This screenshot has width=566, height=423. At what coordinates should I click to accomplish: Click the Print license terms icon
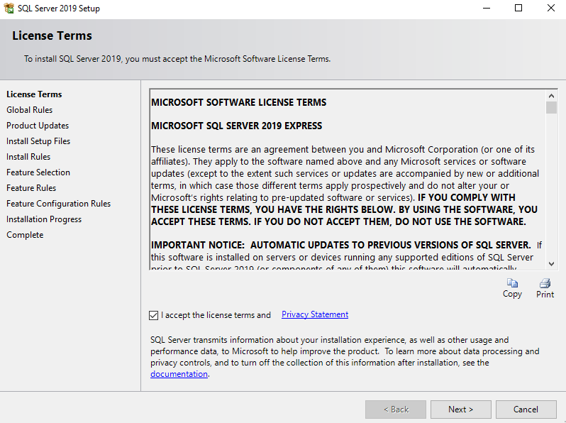[x=545, y=283]
